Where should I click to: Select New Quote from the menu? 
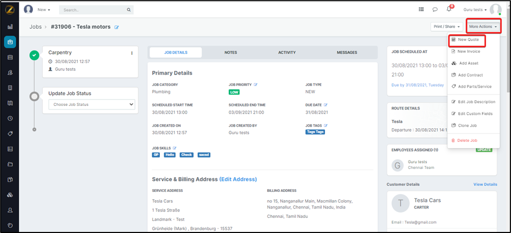click(x=468, y=40)
